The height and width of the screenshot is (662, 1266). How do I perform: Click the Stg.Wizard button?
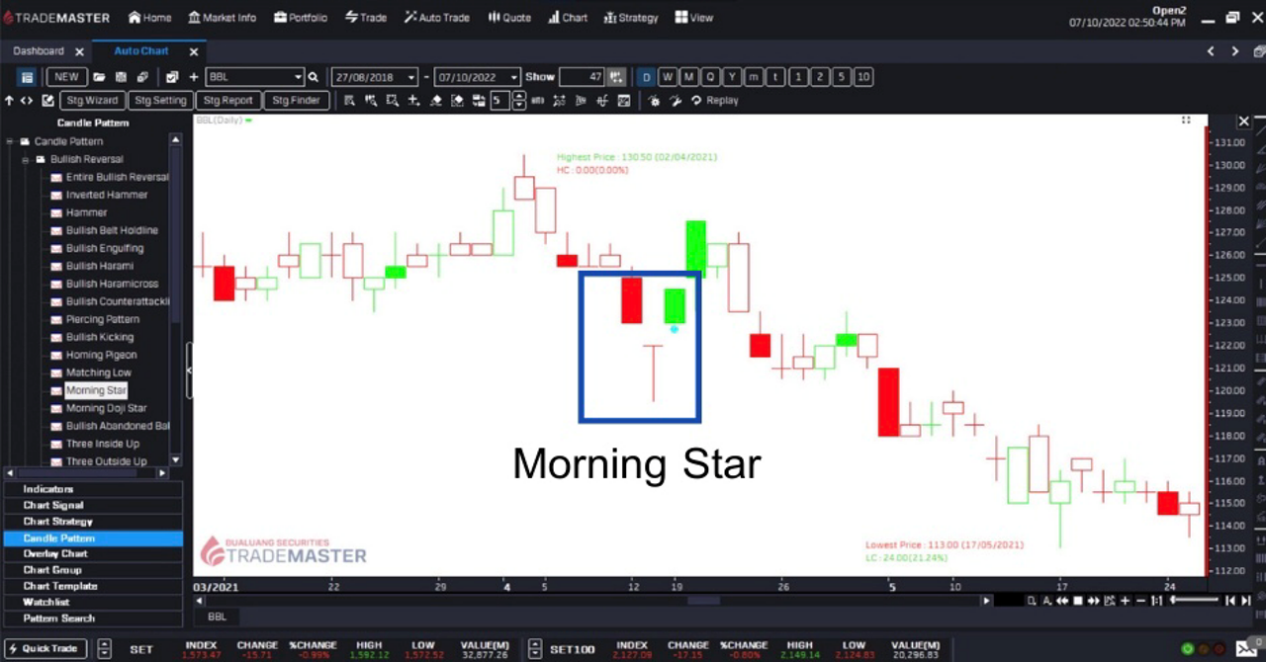click(x=92, y=101)
